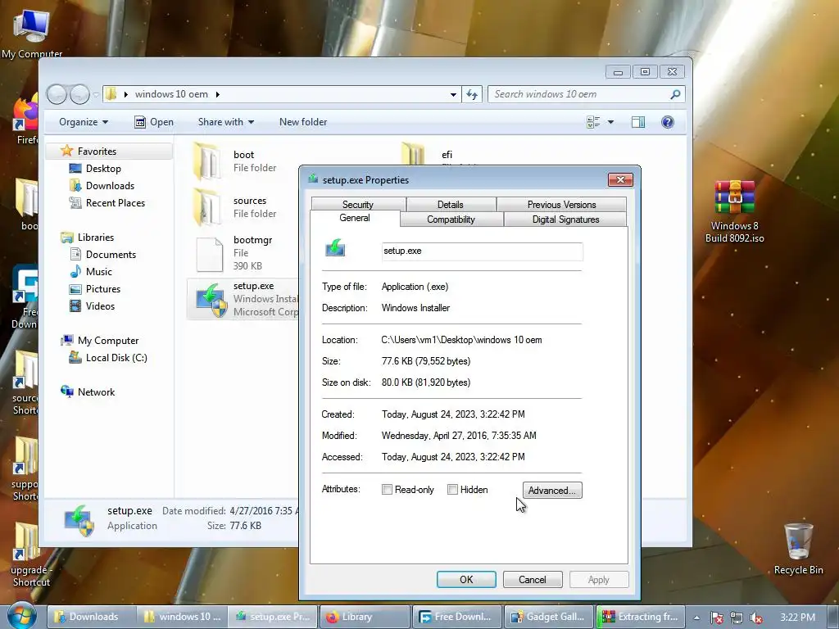Open the Previous Versions tab

point(561,204)
